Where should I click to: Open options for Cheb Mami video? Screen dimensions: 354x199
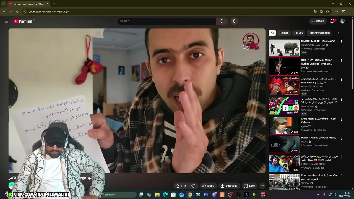(x=341, y=119)
